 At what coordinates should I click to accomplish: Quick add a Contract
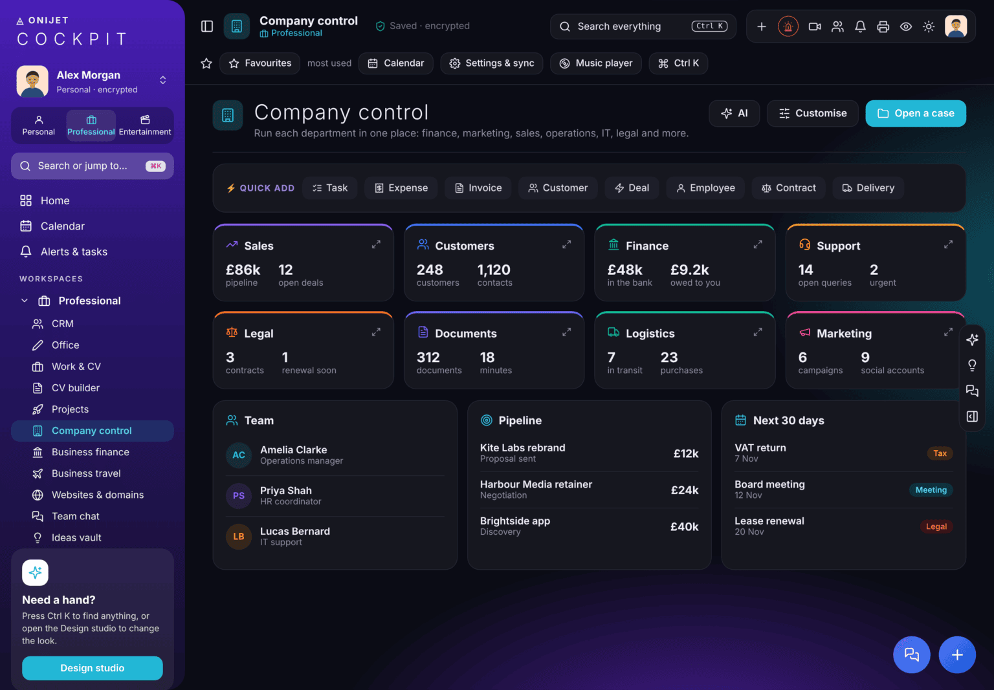tap(789, 188)
